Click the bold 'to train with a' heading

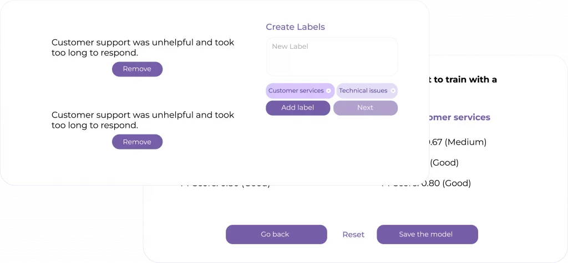click(465, 80)
